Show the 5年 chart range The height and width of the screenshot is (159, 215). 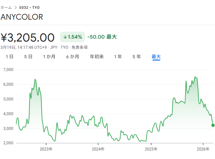coord(137,57)
